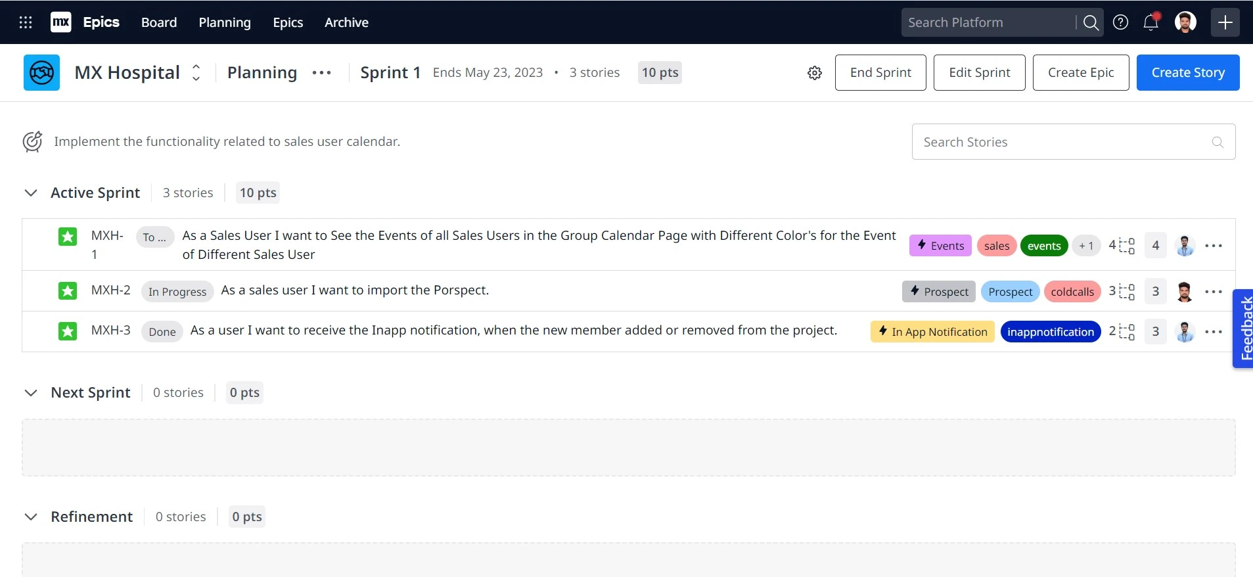Open more options for MXH-3 story

click(1213, 332)
